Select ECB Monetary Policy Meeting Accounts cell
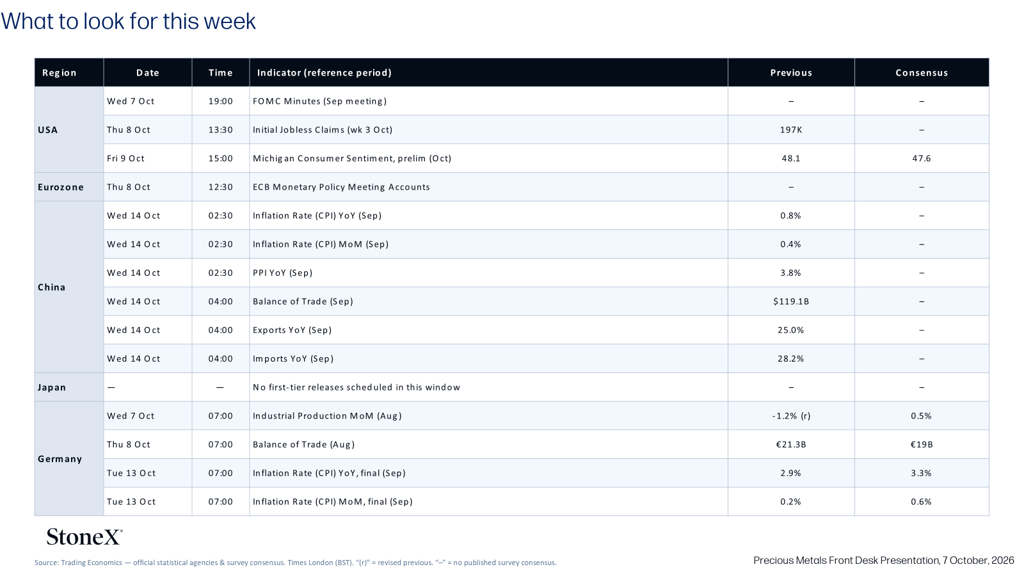This screenshot has width=1024, height=576. (x=488, y=187)
